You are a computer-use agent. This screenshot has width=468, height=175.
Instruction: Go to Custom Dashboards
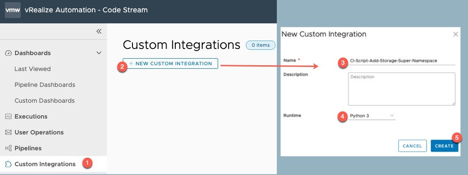coord(45,101)
